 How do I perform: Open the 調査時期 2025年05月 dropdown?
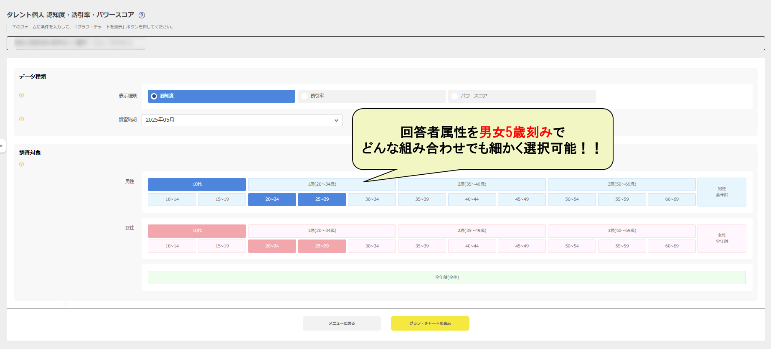pos(242,120)
